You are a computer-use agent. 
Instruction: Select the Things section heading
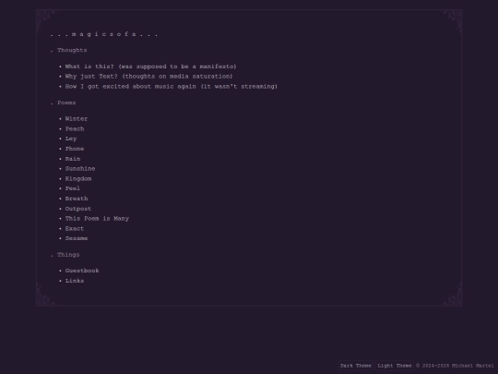coord(68,255)
